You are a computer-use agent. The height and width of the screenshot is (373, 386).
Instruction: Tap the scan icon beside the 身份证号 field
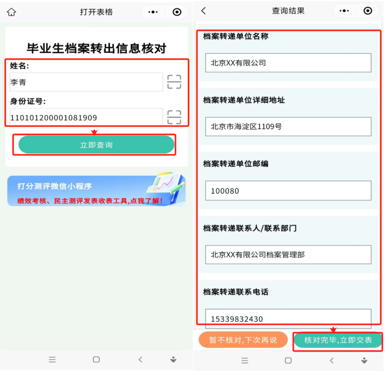(x=174, y=117)
